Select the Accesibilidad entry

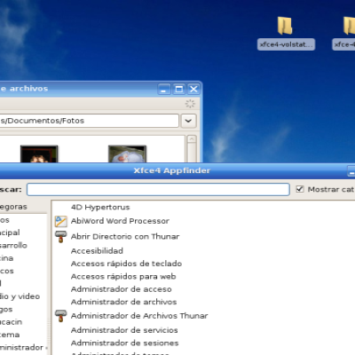97,251
